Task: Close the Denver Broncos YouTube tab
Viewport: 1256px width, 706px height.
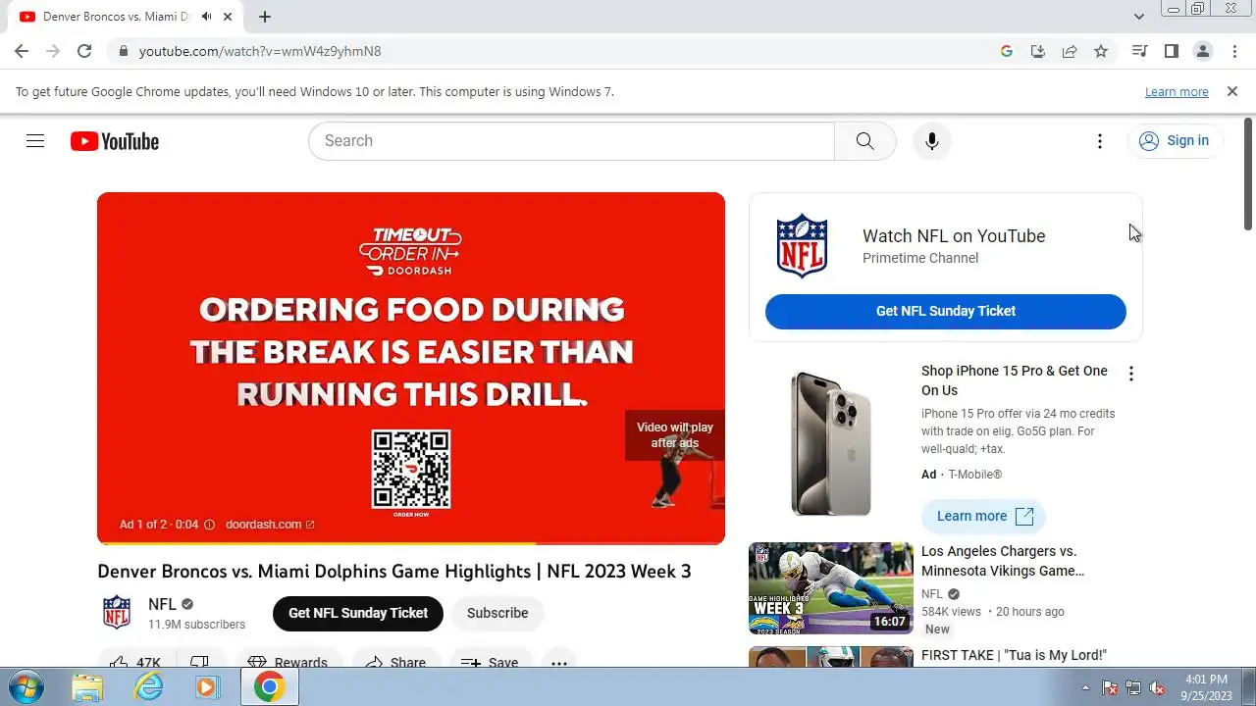Action: pos(229,17)
